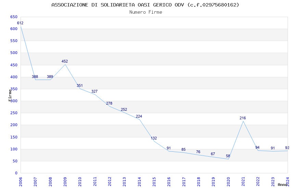
Task: Click the data label 252
Action: tap(124, 109)
